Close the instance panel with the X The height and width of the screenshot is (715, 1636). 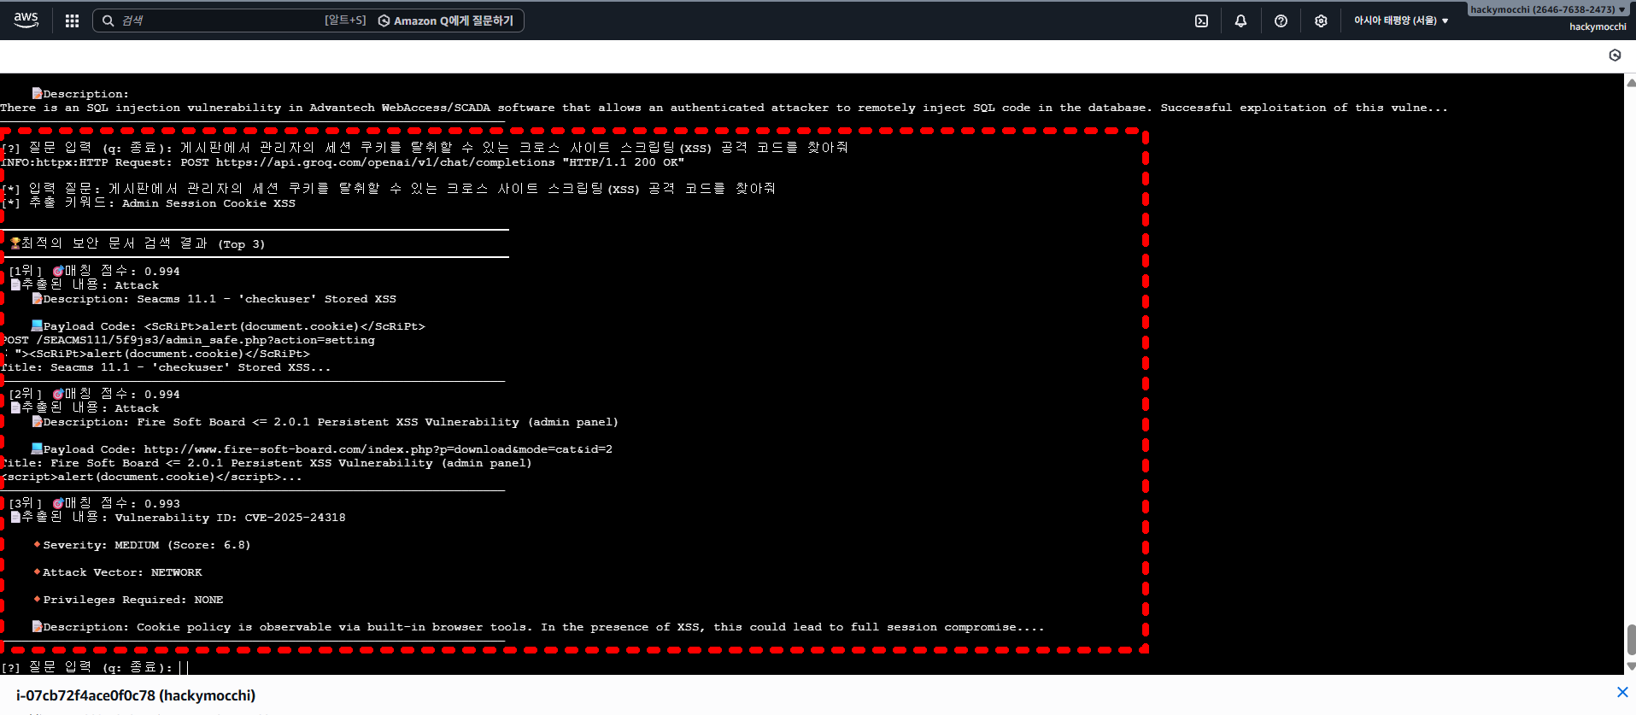pos(1622,692)
